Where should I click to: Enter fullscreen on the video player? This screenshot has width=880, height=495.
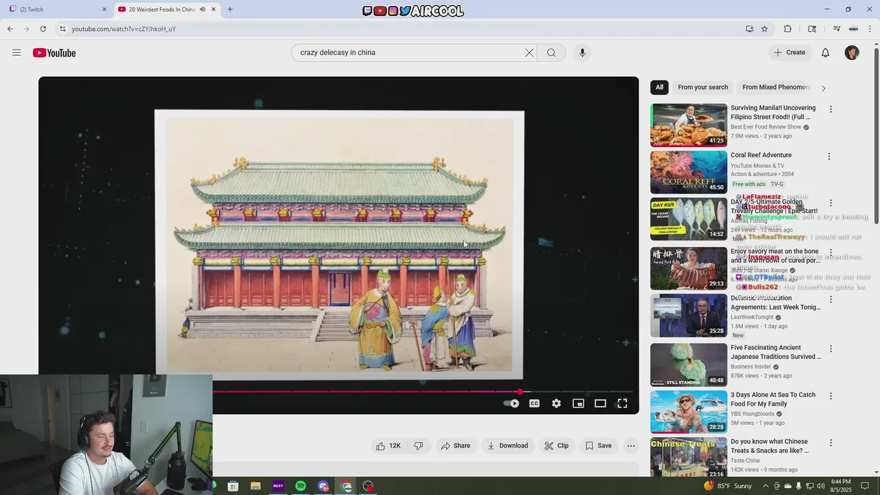tap(622, 404)
